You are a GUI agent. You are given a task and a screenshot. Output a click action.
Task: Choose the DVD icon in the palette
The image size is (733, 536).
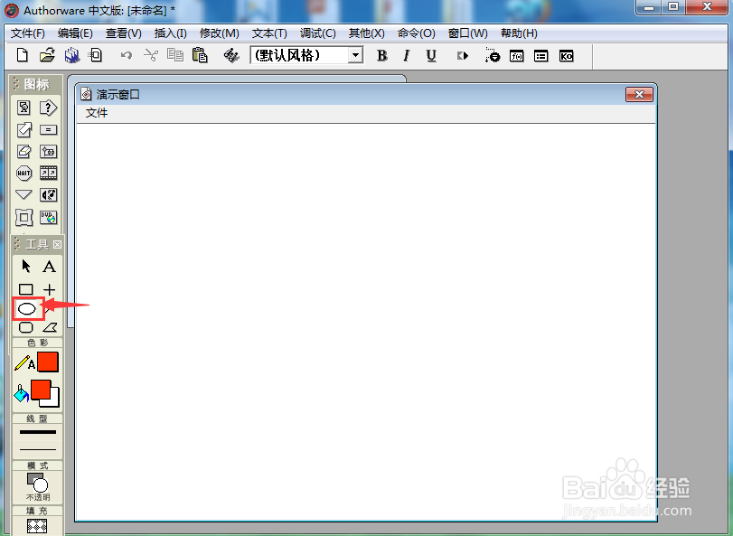48,217
